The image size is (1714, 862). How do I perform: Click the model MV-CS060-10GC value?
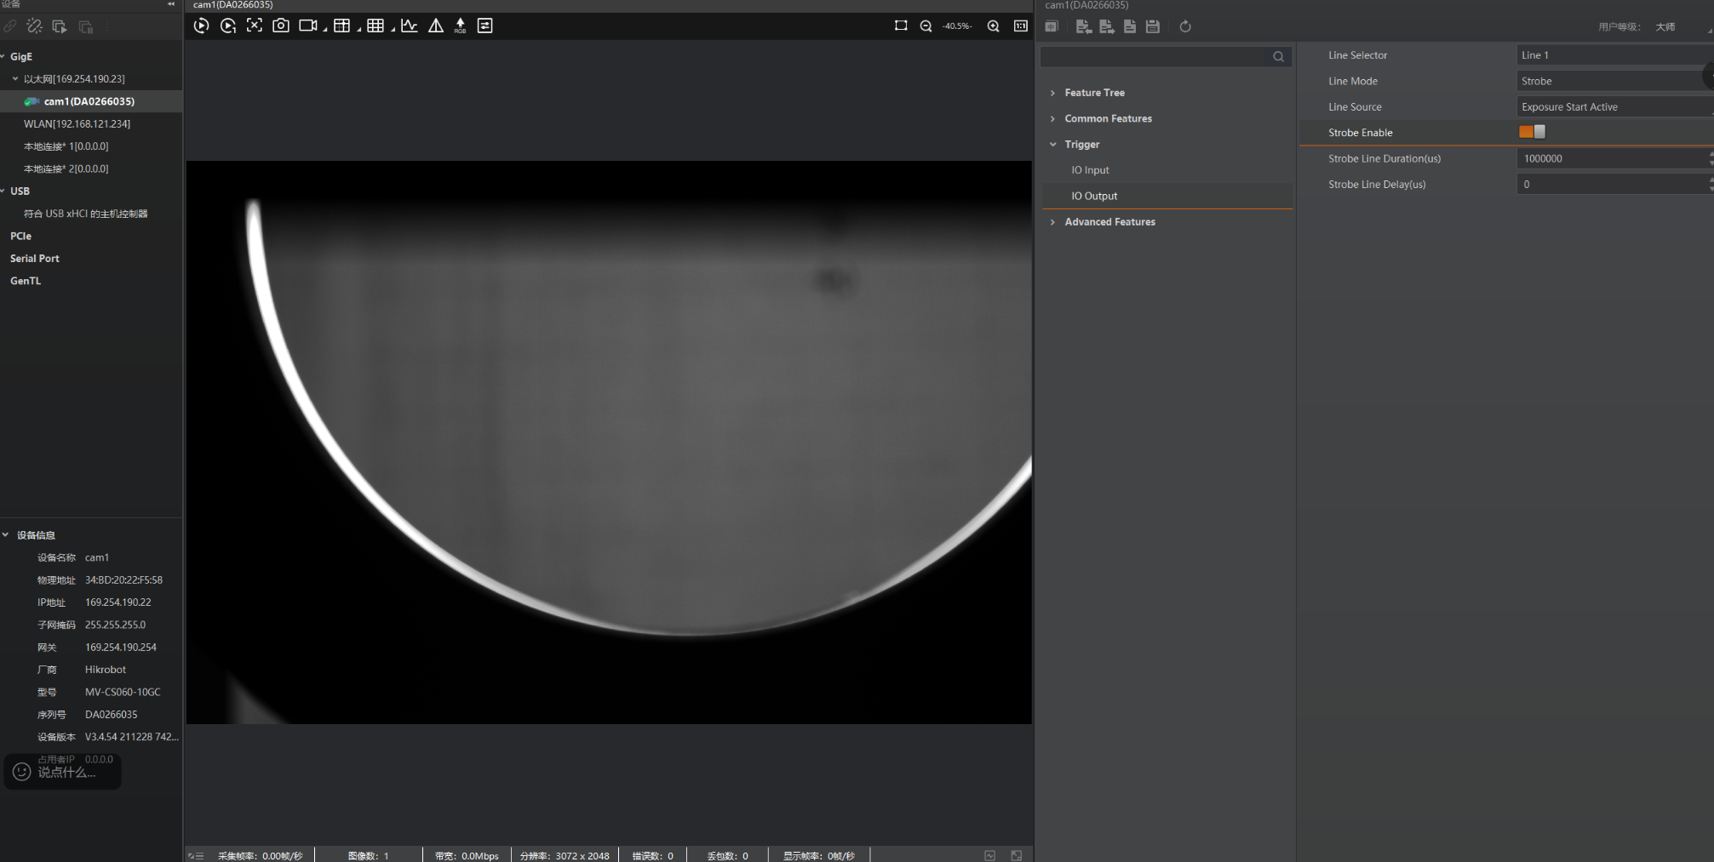tap(123, 692)
